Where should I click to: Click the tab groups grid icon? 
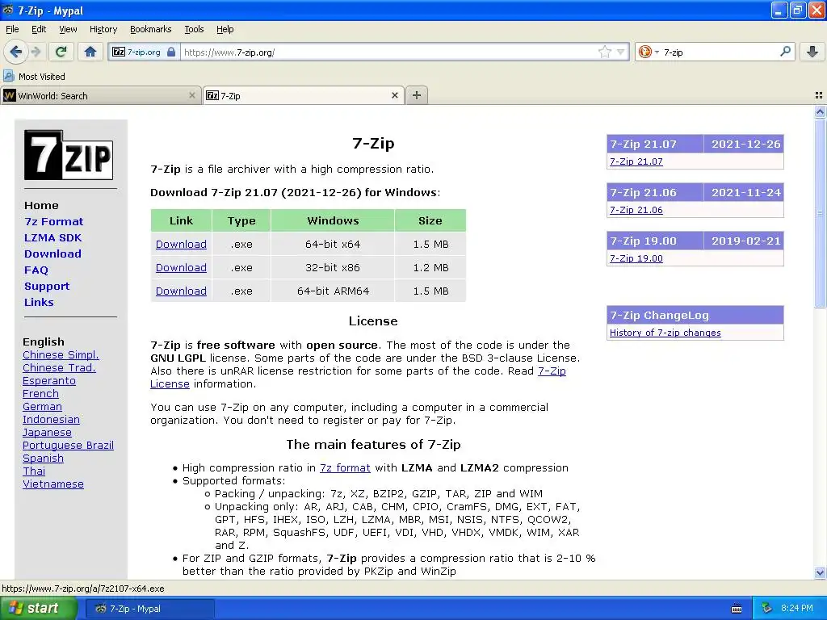(819, 95)
